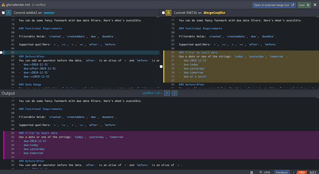Check the box to take all of A
Image resolution: width=319 pixels, height=174 pixels.
3,13
